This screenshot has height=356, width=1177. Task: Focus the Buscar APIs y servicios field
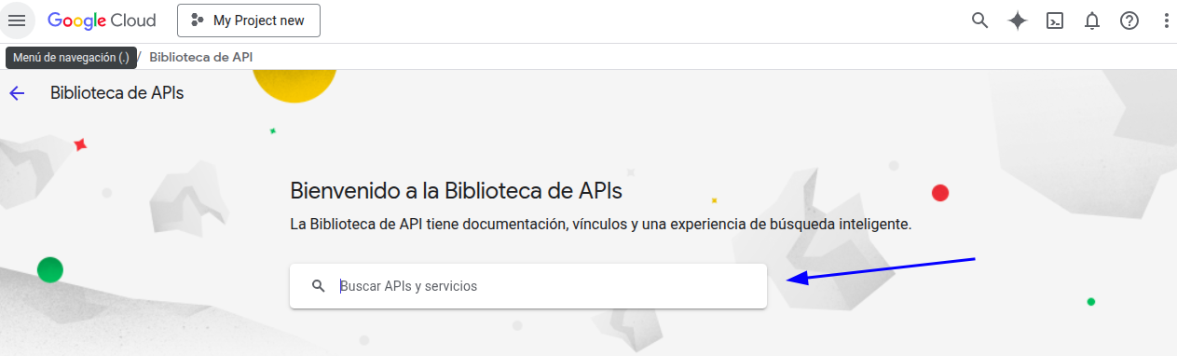click(x=528, y=286)
